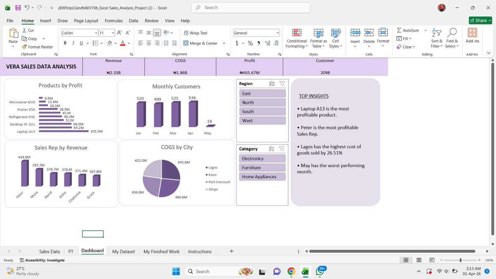Image resolution: width=496 pixels, height=279 pixels.
Task: Click Format cells icon
Action: (383, 33)
